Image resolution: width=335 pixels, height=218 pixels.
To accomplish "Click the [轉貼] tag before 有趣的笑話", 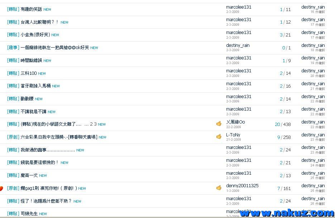I will [x=13, y=9].
